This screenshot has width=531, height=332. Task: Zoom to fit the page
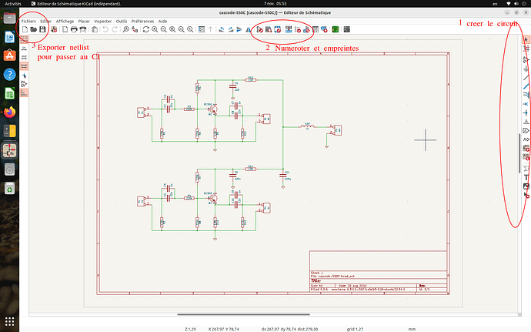[172, 29]
